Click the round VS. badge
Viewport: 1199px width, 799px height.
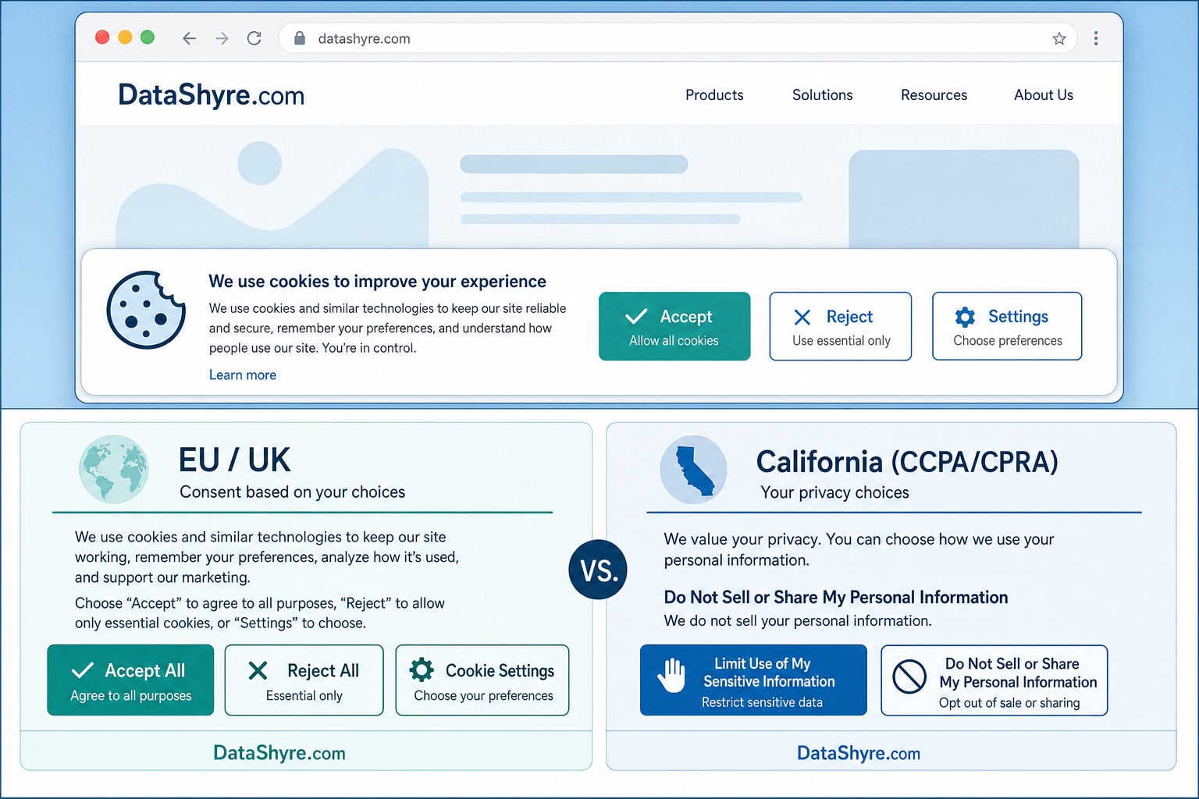598,570
